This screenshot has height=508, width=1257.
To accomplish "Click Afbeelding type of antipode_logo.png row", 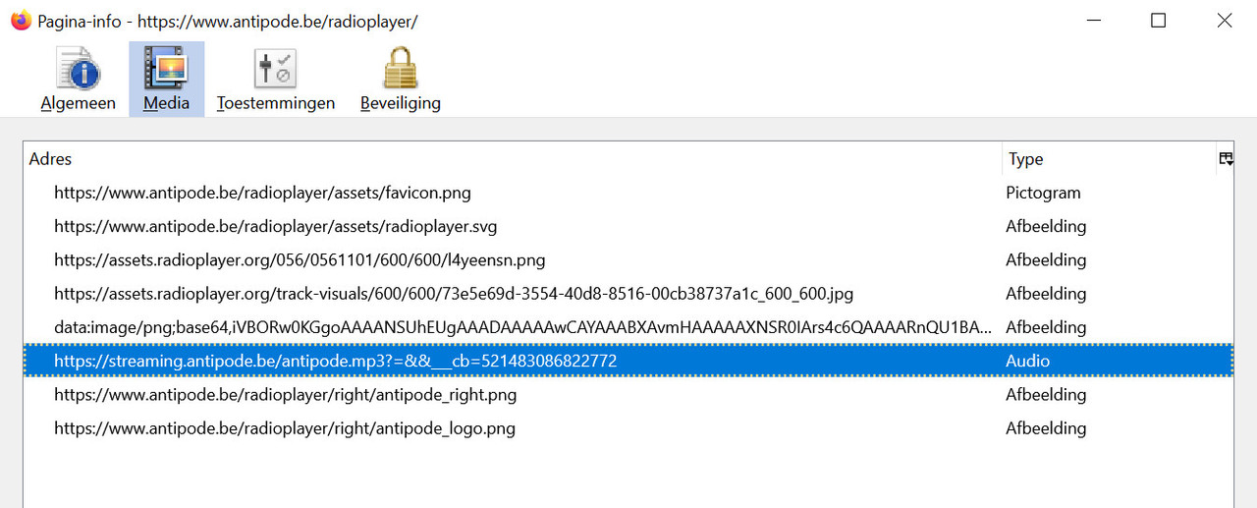I will [1046, 427].
